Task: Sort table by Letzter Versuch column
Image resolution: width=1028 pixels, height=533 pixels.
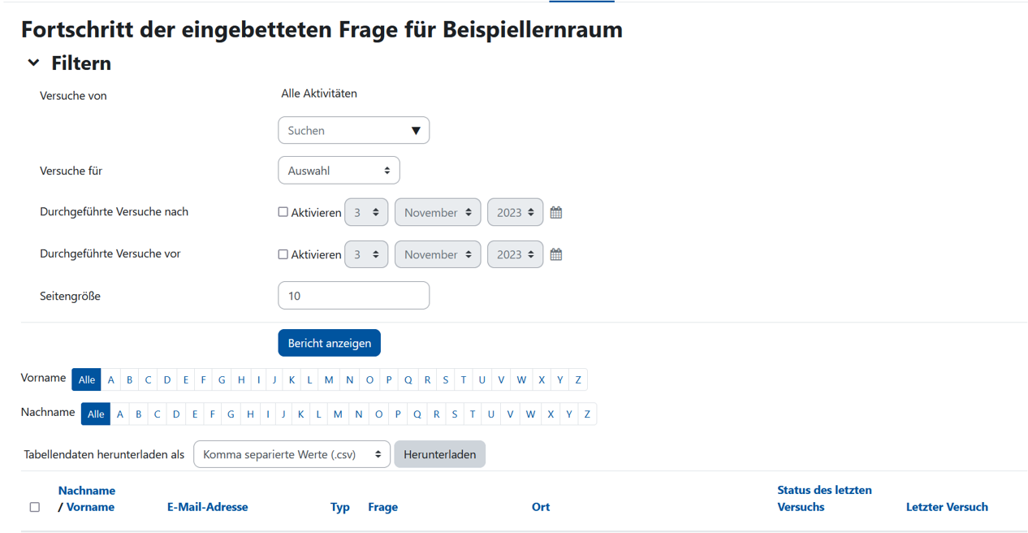Action: (947, 507)
